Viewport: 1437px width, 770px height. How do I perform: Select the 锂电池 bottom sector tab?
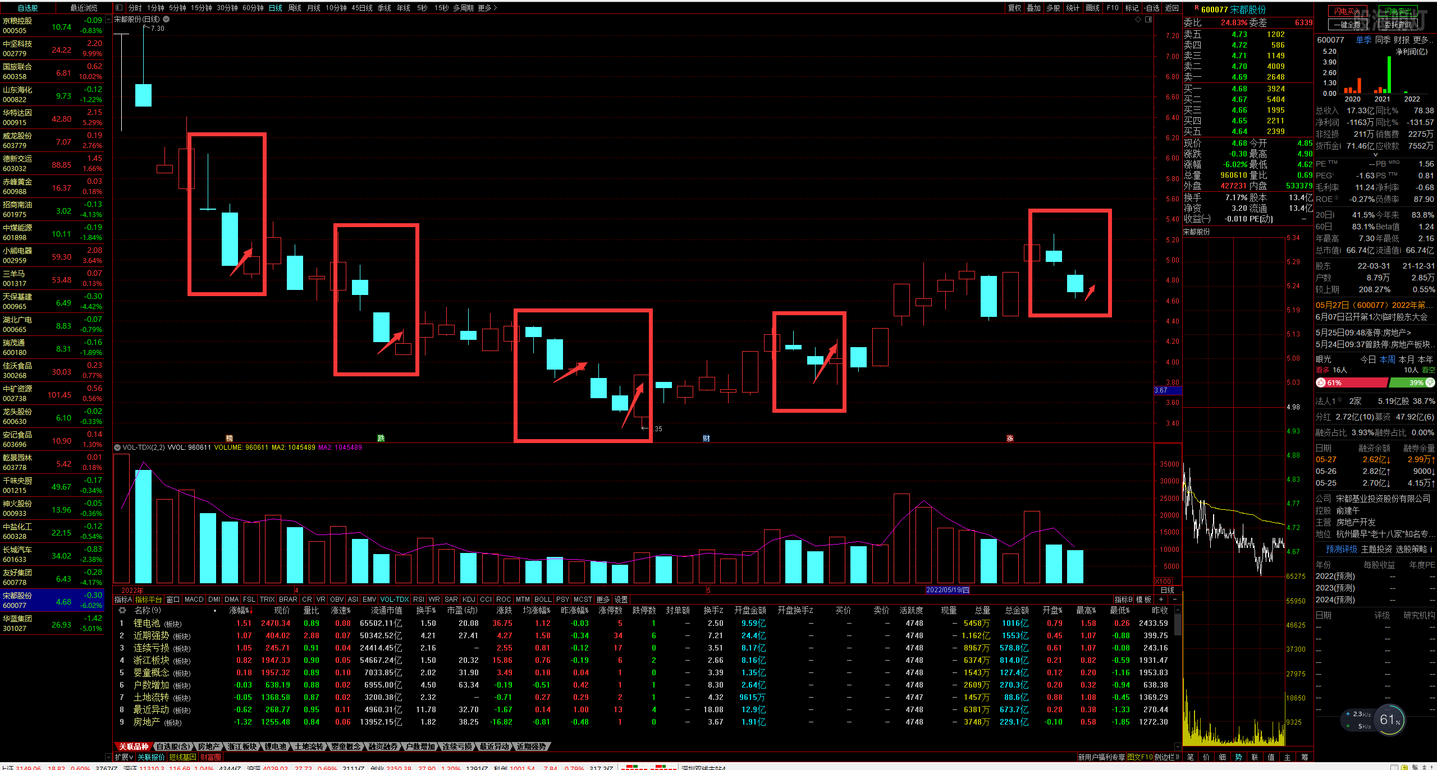275,746
